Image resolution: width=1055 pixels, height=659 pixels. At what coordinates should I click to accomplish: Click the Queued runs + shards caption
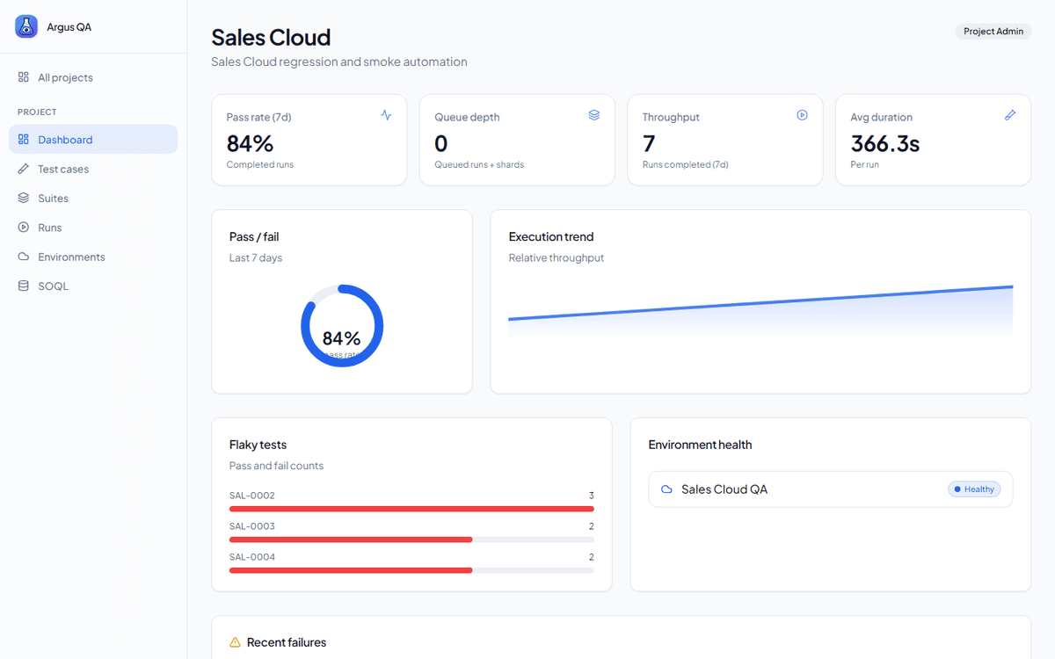click(479, 164)
